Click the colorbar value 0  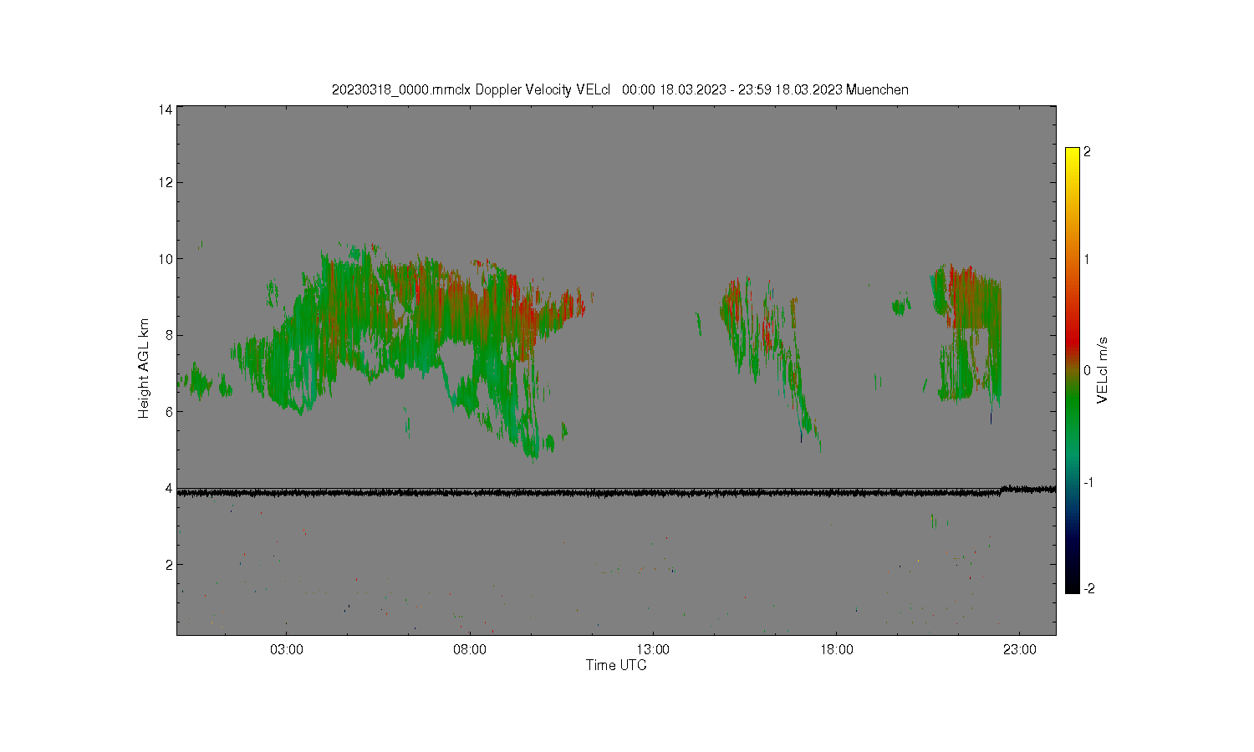point(1087,370)
